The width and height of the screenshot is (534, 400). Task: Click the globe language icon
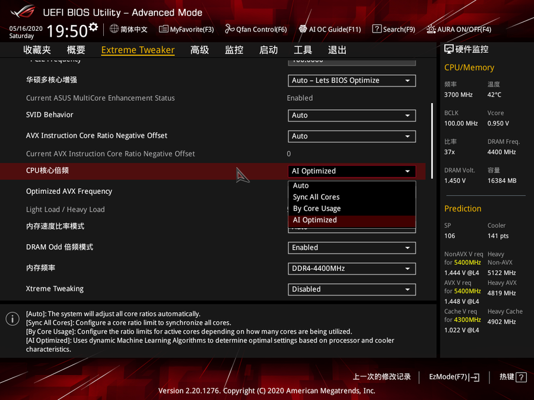coord(115,29)
